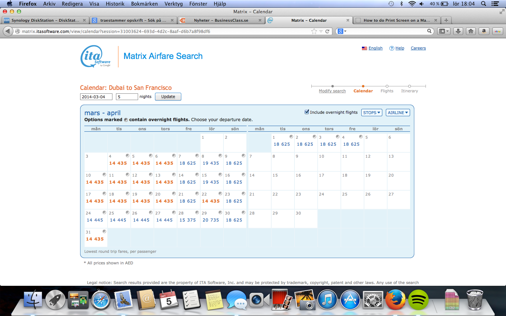
Task: Click the nights number input field
Action: pyautogui.click(x=126, y=97)
